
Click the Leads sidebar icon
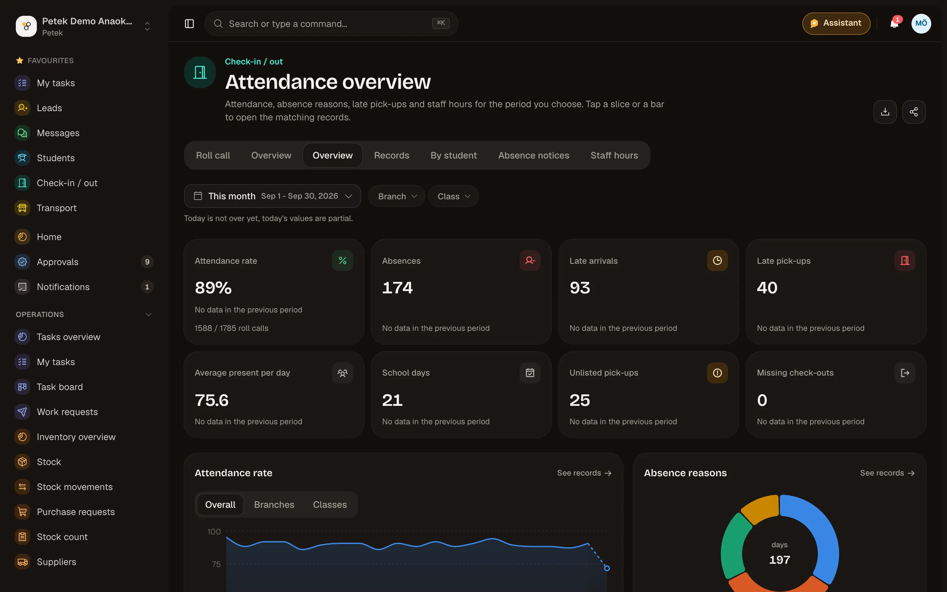[x=22, y=108]
